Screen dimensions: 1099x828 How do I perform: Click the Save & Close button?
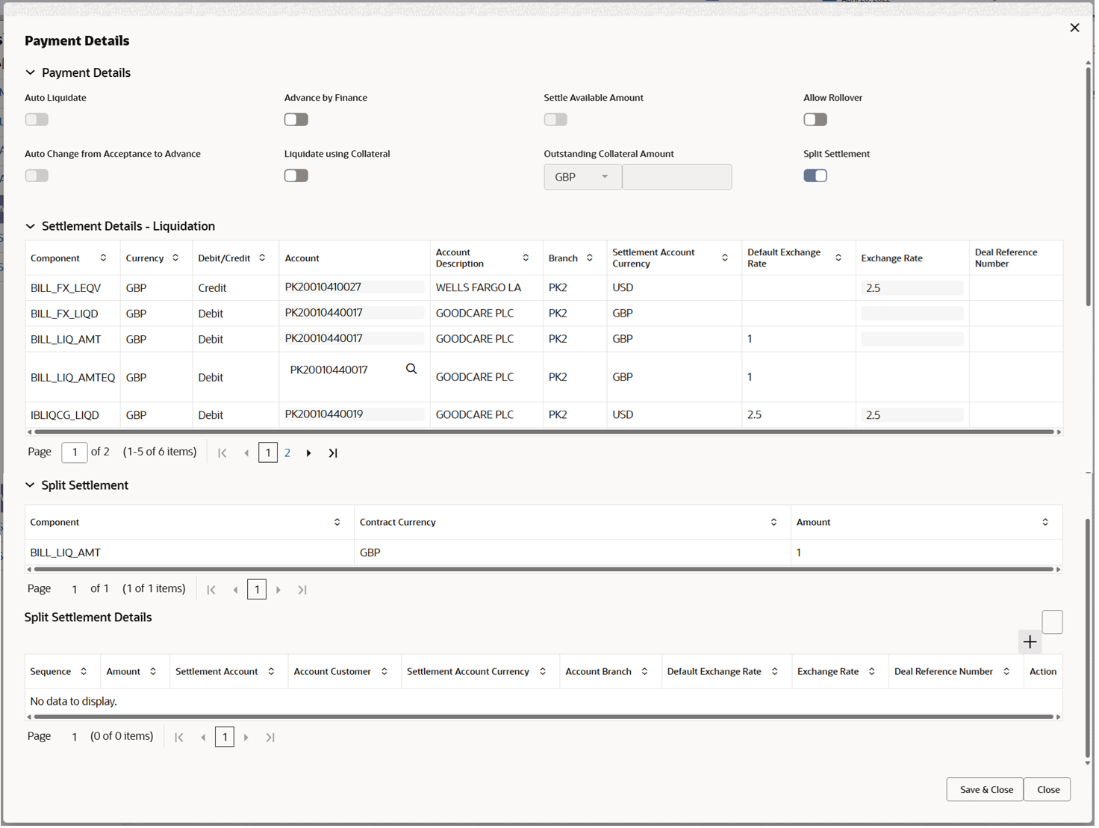tap(984, 789)
